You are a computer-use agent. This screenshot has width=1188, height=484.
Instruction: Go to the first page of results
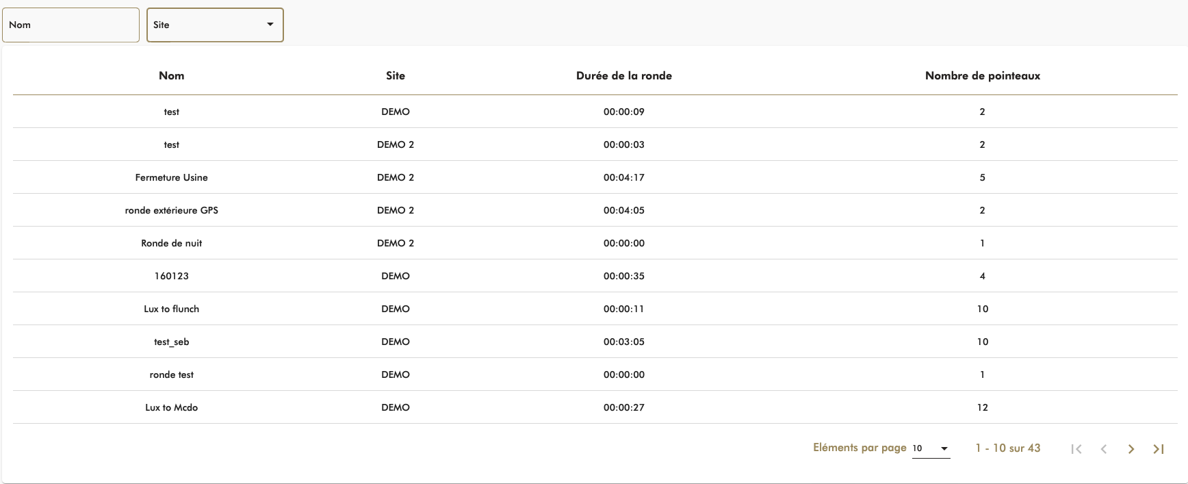coord(1076,449)
